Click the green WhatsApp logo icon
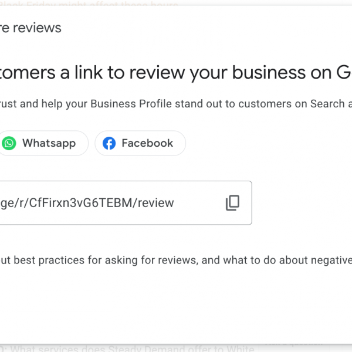Screen dimensions: 352x352 tap(9, 143)
